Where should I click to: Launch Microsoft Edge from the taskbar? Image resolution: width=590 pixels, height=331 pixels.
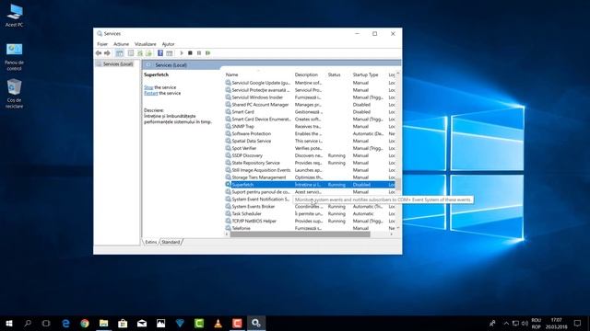[65, 323]
